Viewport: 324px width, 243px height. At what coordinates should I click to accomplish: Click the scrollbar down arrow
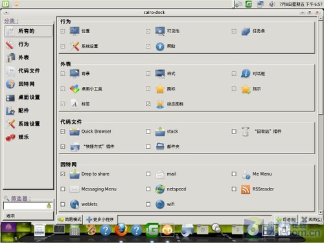pos(321,212)
